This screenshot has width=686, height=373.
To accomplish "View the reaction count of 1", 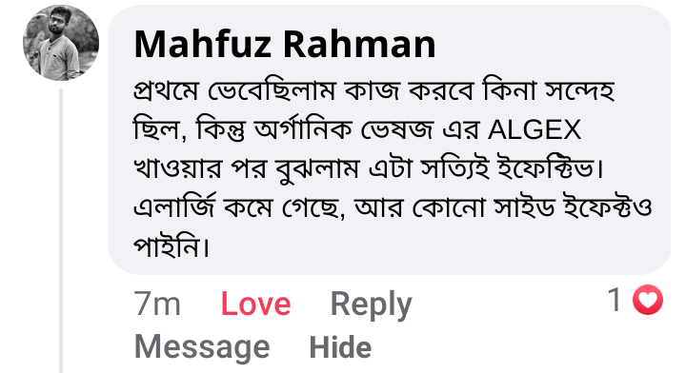I will click(615, 300).
